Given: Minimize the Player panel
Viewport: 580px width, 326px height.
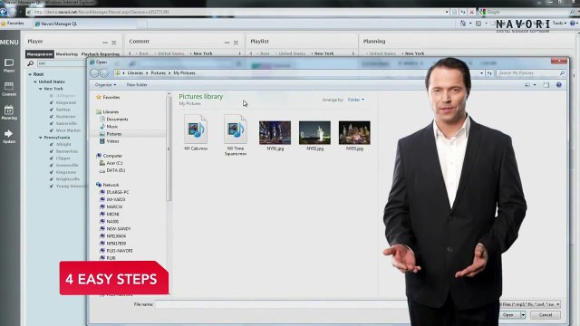Looking at the screenshot, I should coord(105,43).
